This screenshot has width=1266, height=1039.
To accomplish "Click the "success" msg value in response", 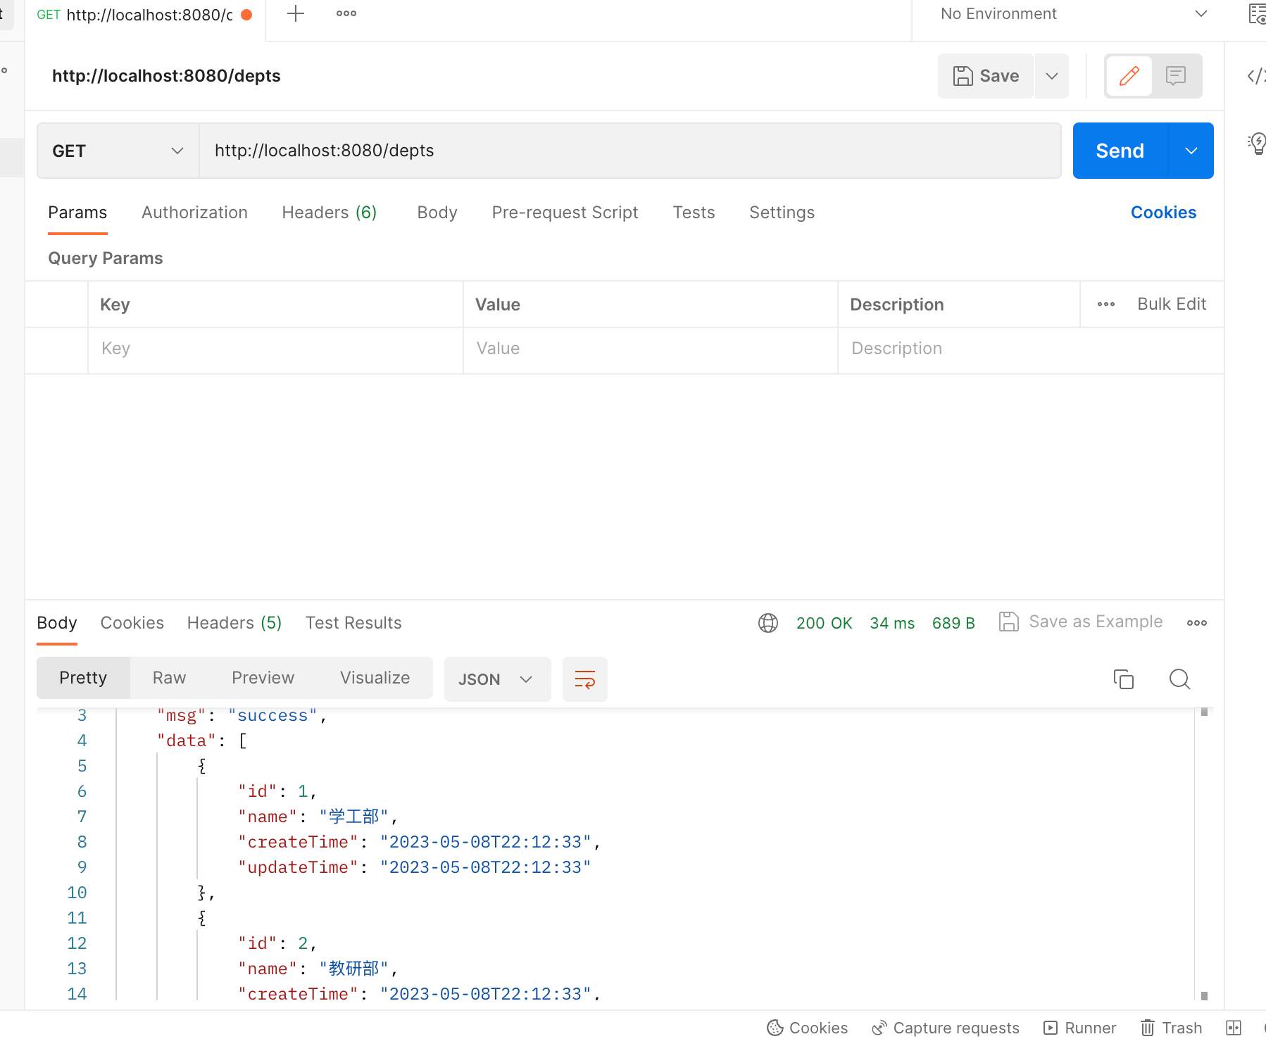I will pyautogui.click(x=272, y=716).
